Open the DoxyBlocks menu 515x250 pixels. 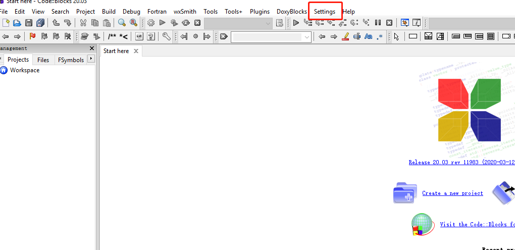click(292, 12)
